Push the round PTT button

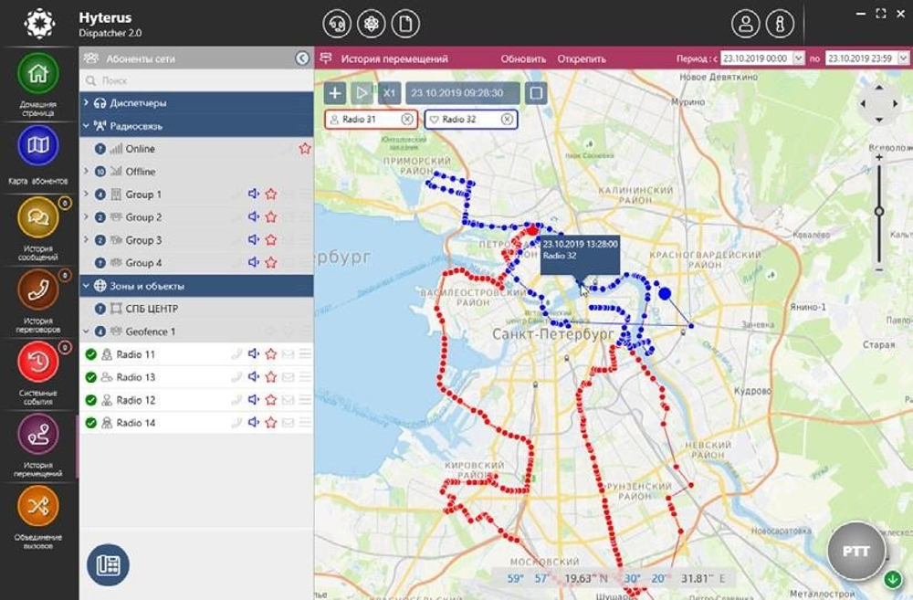pos(856,551)
